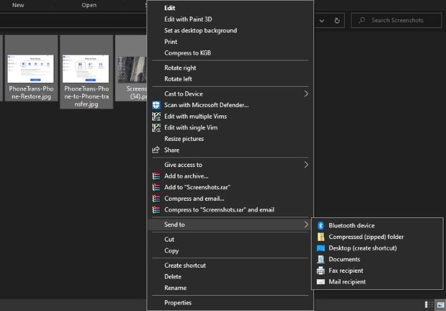Send to Compressed (zipped) folder
Viewport: 446px width, 311px height.
pos(377,236)
